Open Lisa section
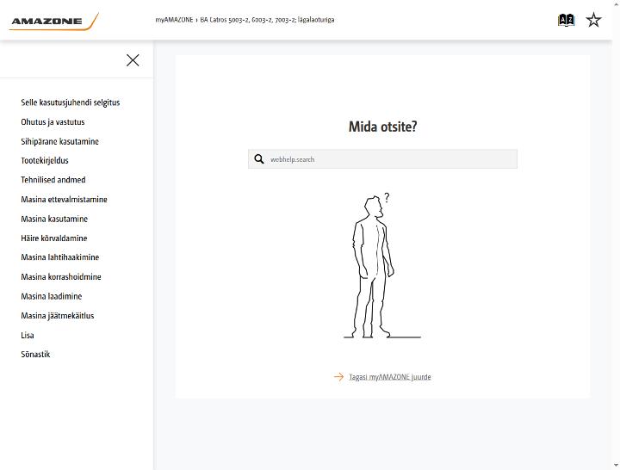620x470 pixels. pyautogui.click(x=28, y=335)
